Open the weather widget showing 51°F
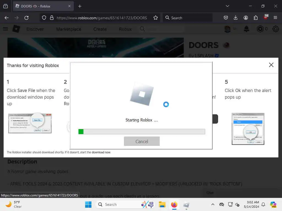 pos(13,204)
